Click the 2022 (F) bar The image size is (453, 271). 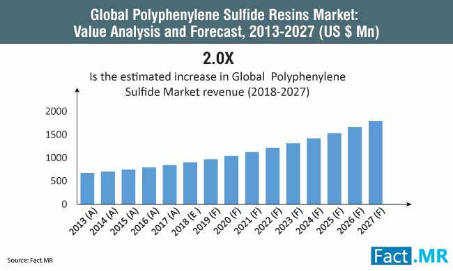pyautogui.click(x=272, y=176)
